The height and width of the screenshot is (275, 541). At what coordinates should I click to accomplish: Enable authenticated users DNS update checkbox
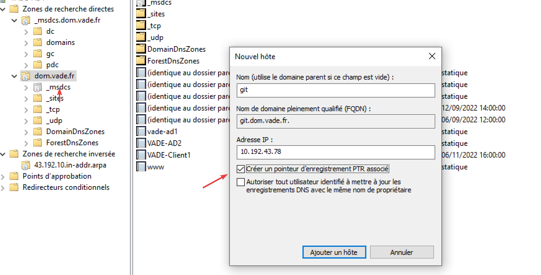240,182
